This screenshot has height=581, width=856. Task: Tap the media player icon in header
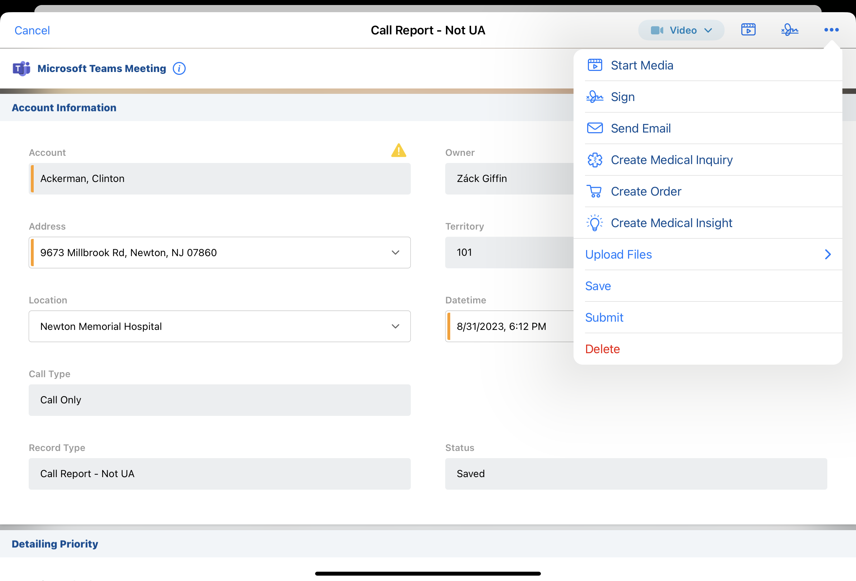pos(748,30)
